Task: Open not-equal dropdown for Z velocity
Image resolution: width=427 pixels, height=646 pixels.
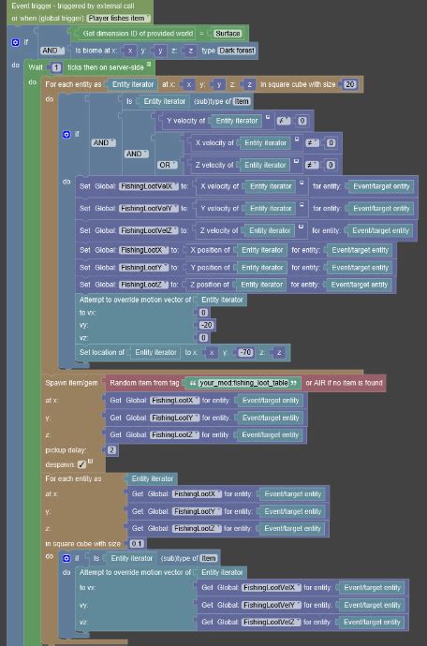Action: pyautogui.click(x=312, y=165)
